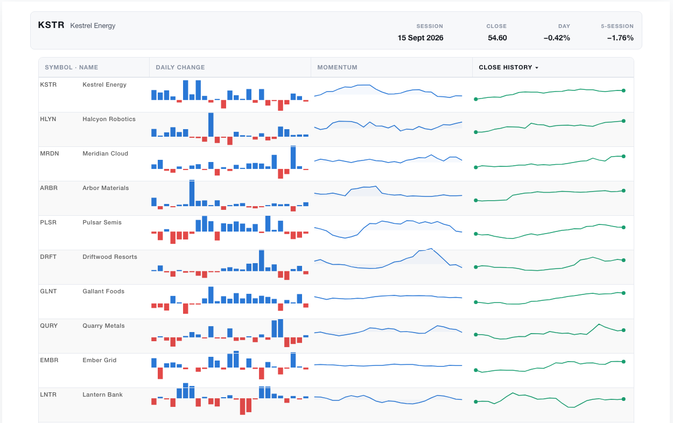Click the Quarry Metals momentum sparkline
Screen dimensions: 673x423
tap(388, 331)
